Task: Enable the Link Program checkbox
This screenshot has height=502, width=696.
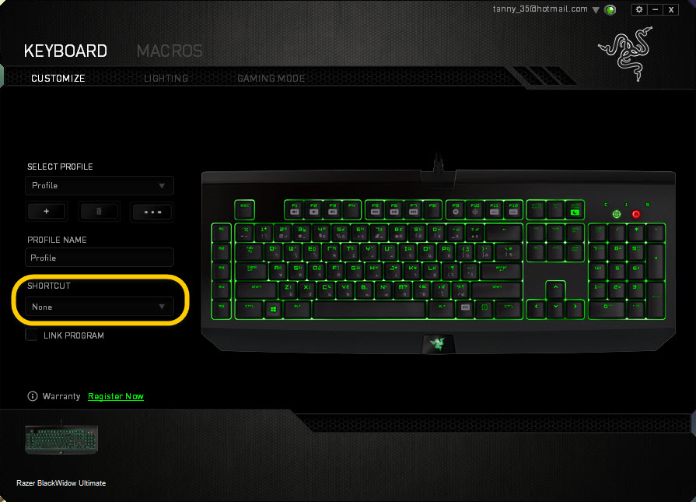Action: pyautogui.click(x=32, y=335)
